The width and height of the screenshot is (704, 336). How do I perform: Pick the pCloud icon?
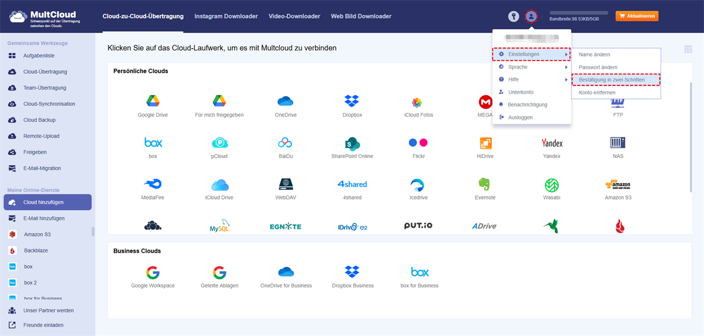(x=219, y=142)
